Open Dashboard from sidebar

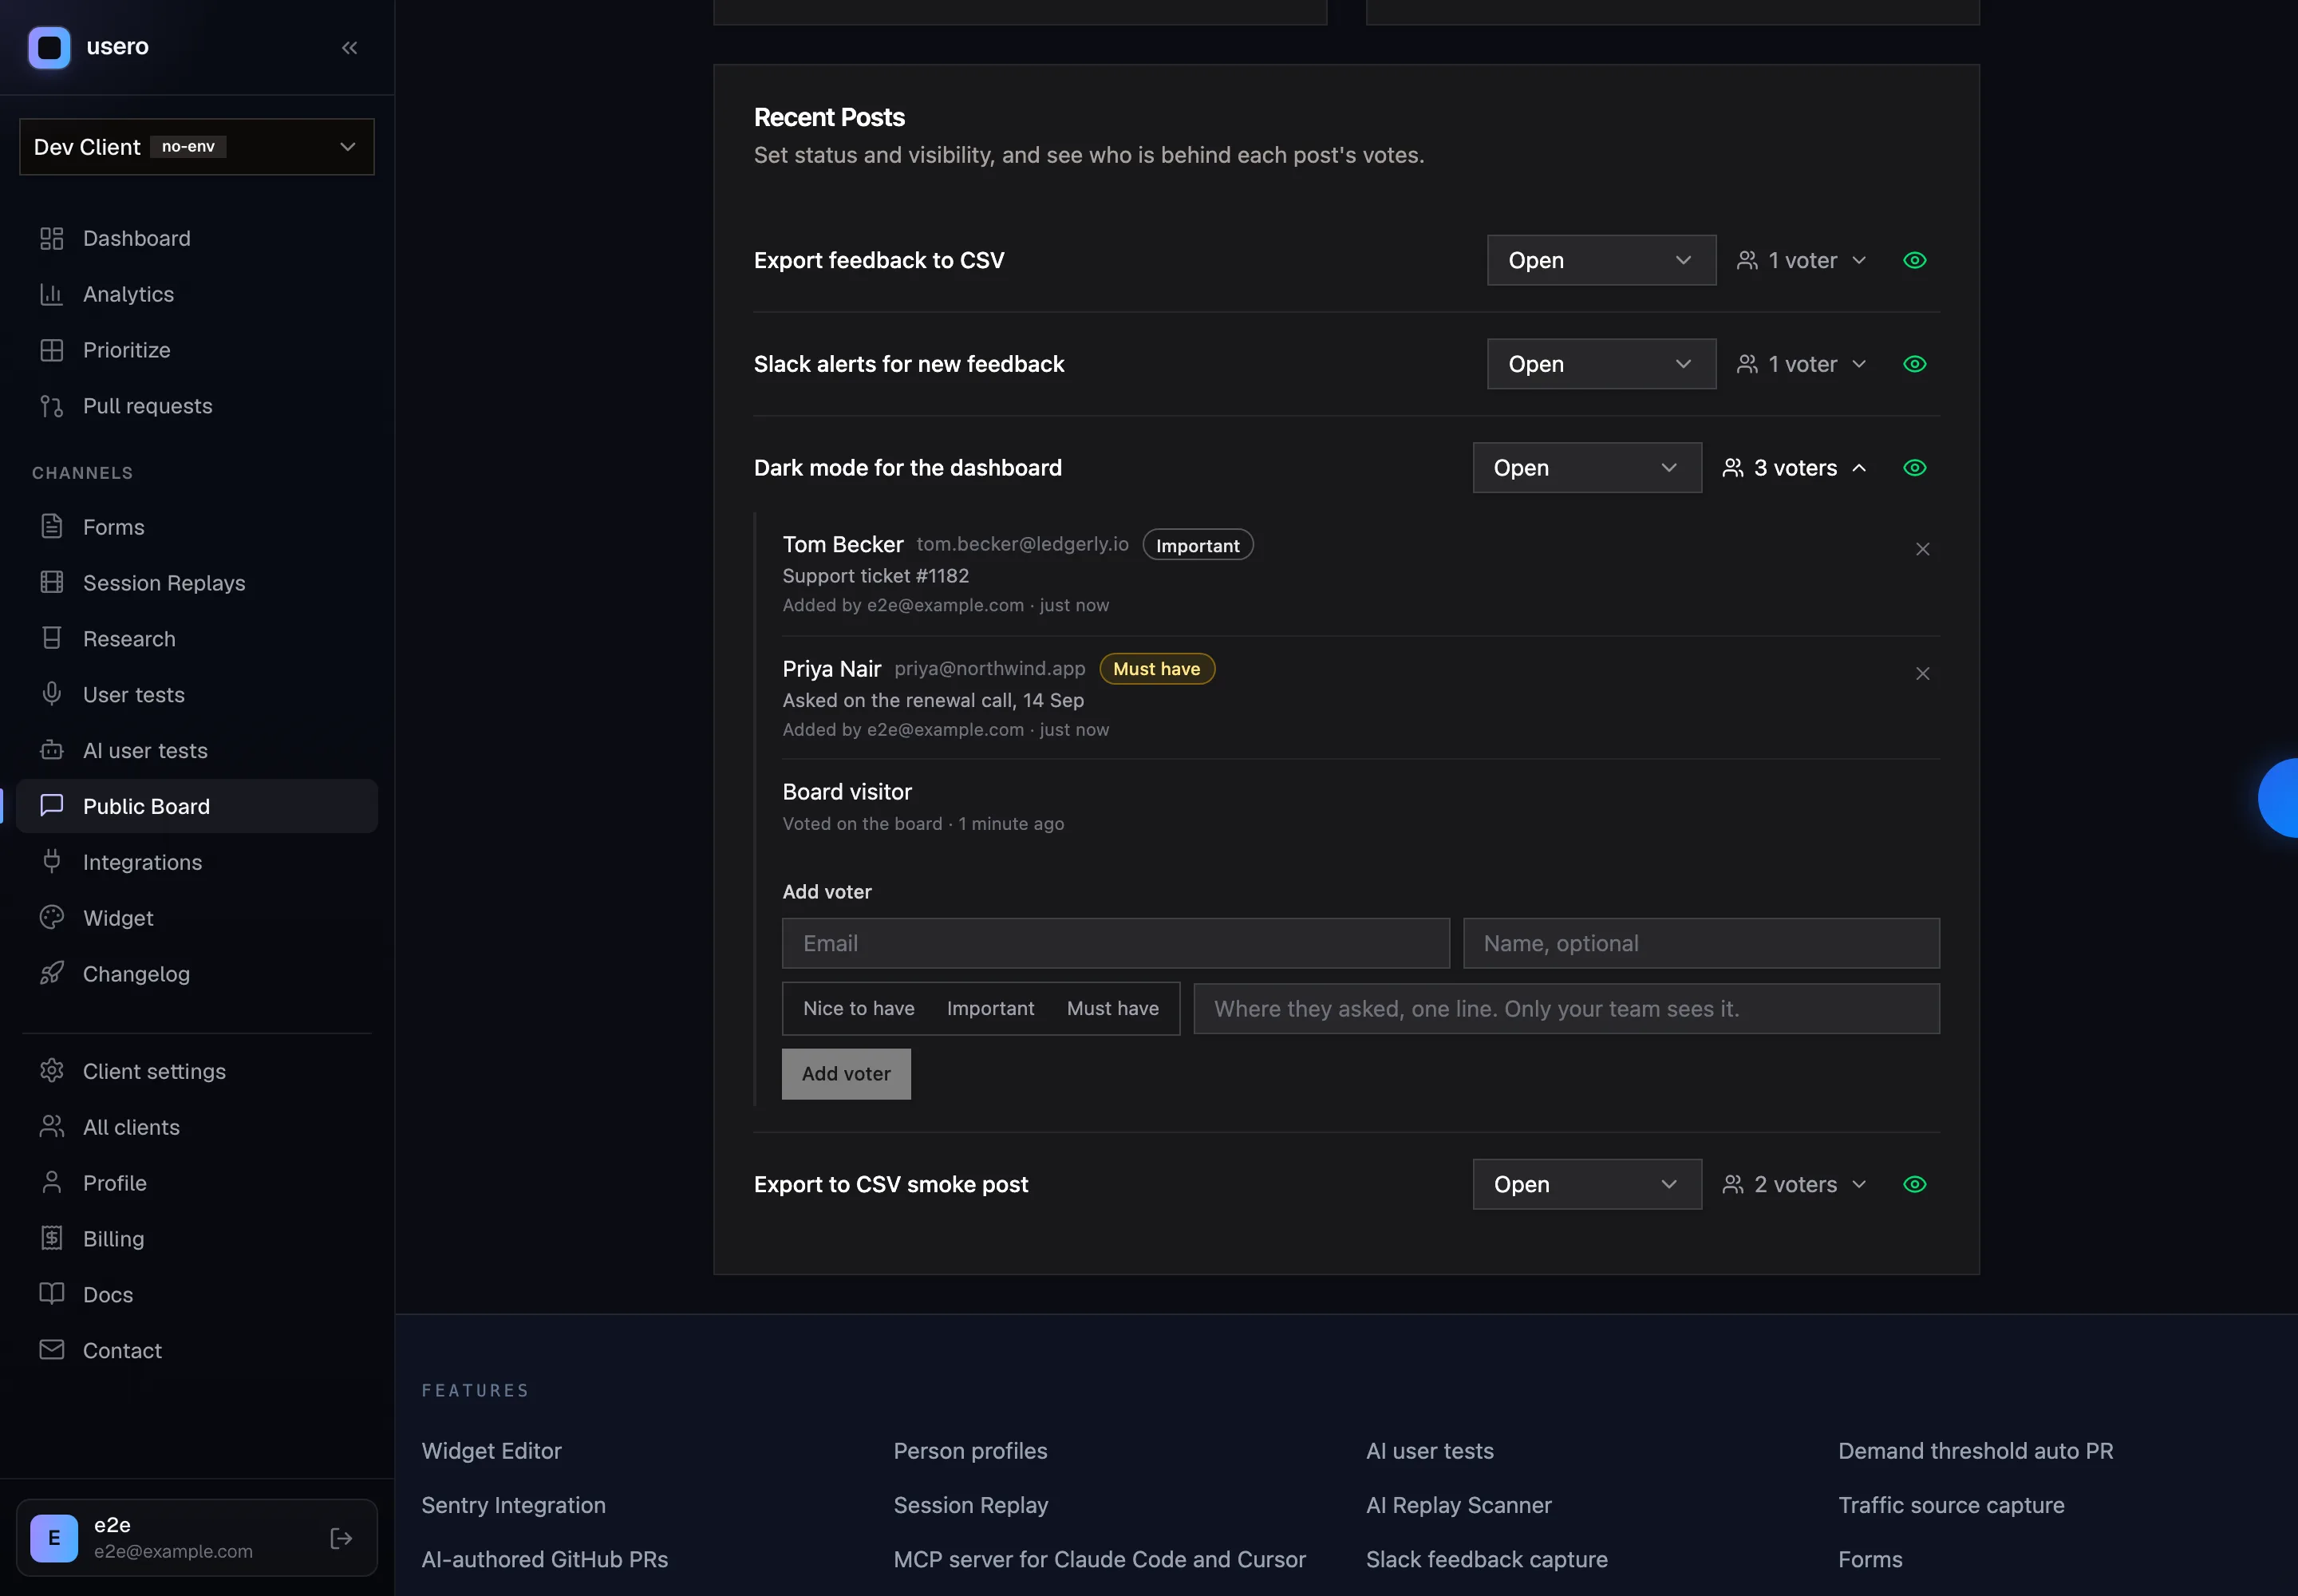[x=197, y=238]
